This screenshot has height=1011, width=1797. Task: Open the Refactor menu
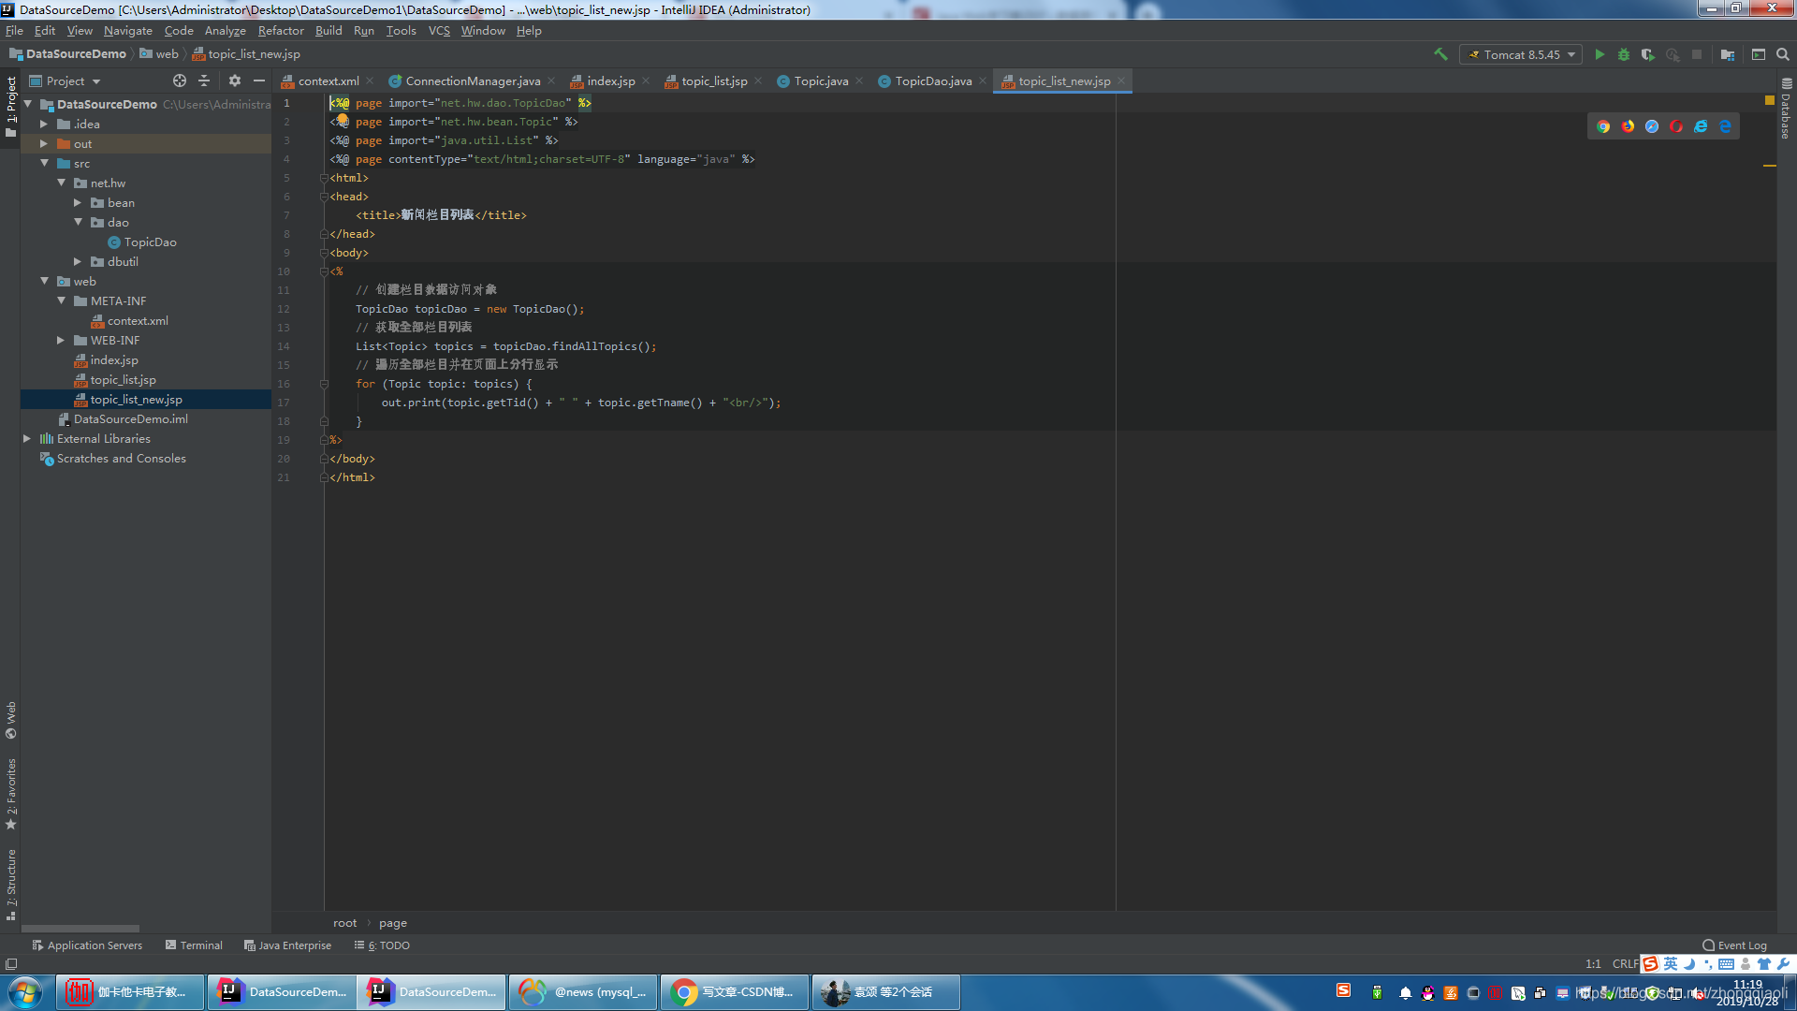pyautogui.click(x=281, y=31)
